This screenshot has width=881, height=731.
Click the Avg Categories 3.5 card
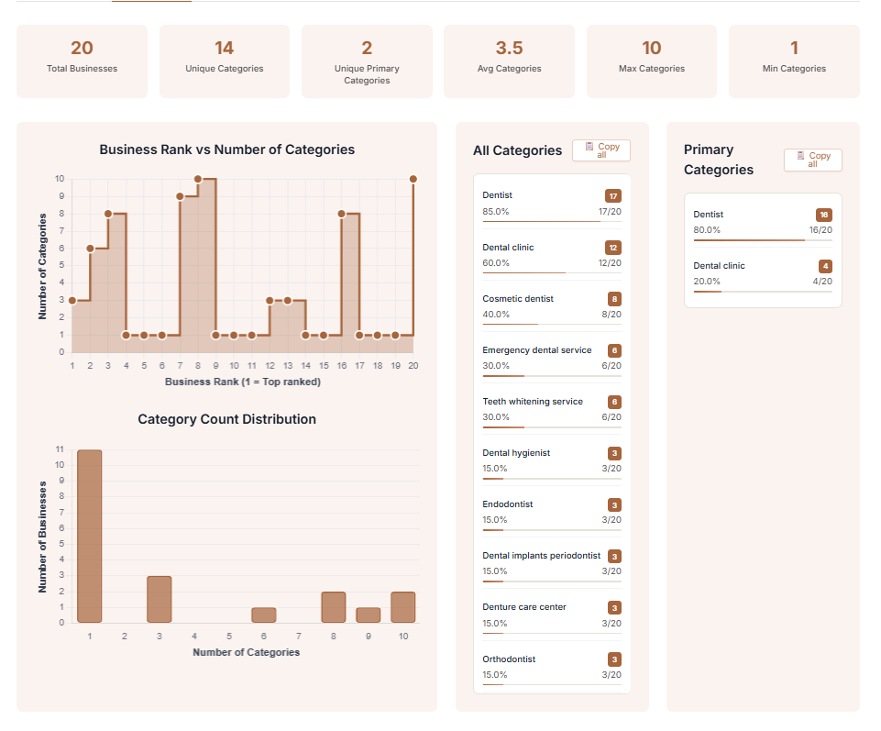[509, 61]
